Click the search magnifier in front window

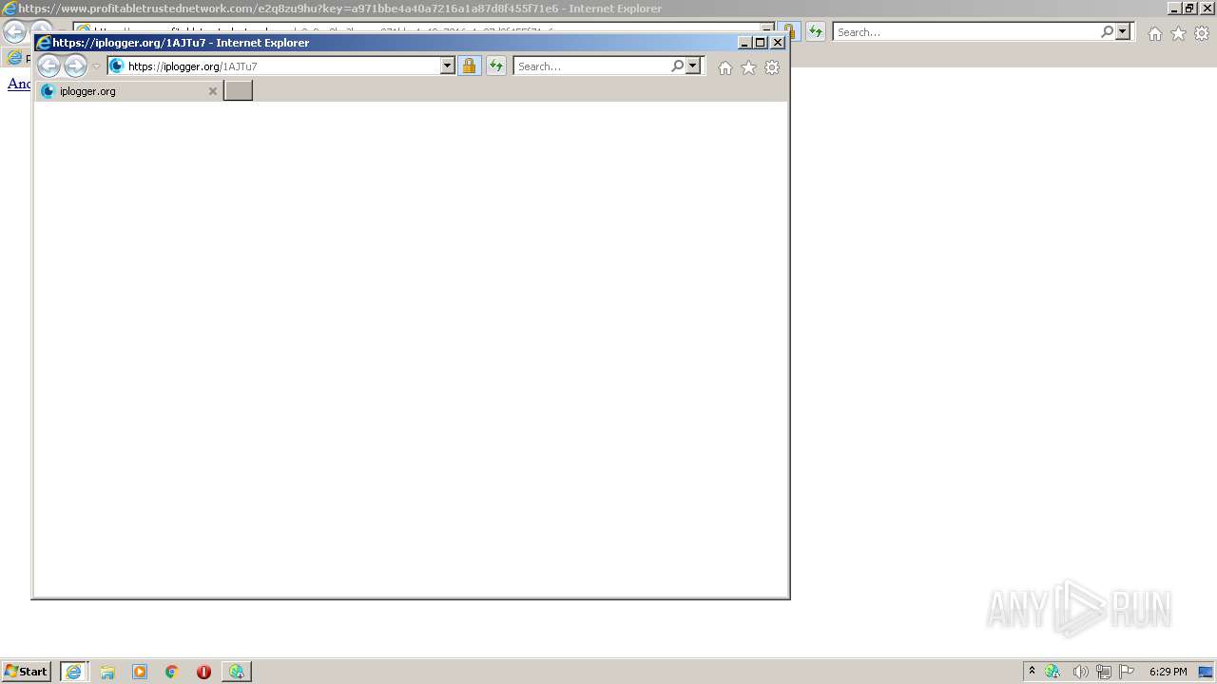pos(677,66)
